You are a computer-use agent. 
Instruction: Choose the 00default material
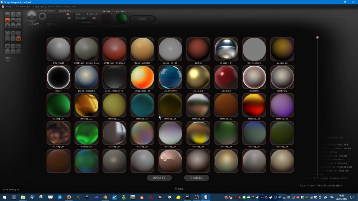[58, 49]
